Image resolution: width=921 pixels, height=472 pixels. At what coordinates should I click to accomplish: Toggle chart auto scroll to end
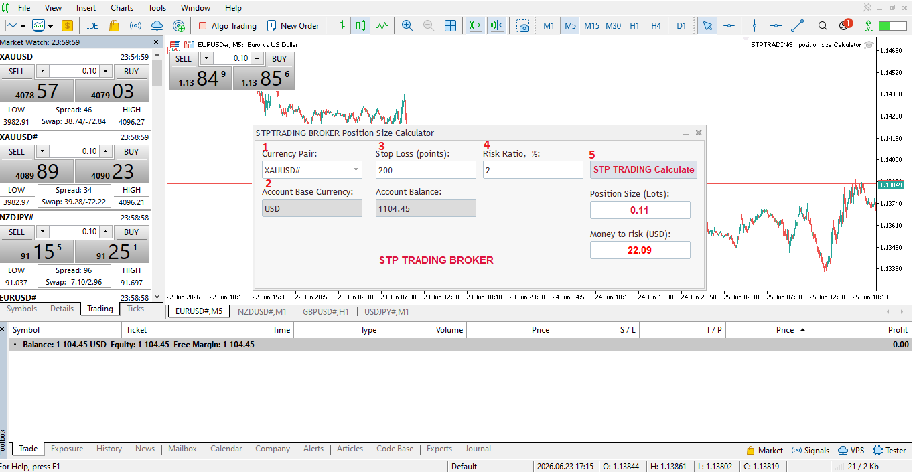(x=476, y=26)
